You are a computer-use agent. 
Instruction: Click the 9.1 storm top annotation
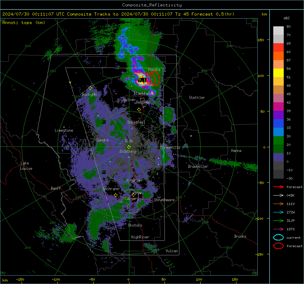pos(142,80)
